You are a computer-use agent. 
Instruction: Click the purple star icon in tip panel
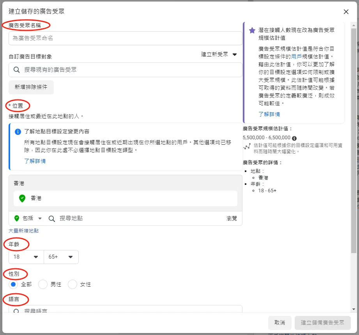pos(252,30)
